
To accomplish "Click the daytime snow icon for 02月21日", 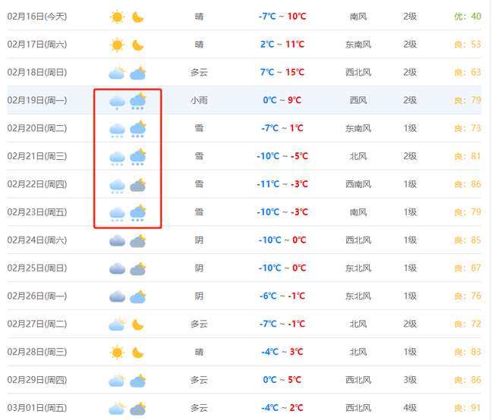I will click(x=117, y=157).
